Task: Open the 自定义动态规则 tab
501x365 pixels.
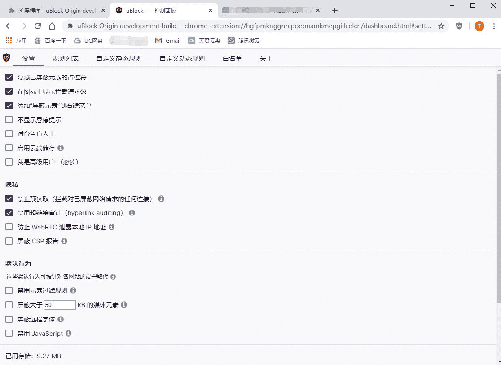Action: pos(182,58)
